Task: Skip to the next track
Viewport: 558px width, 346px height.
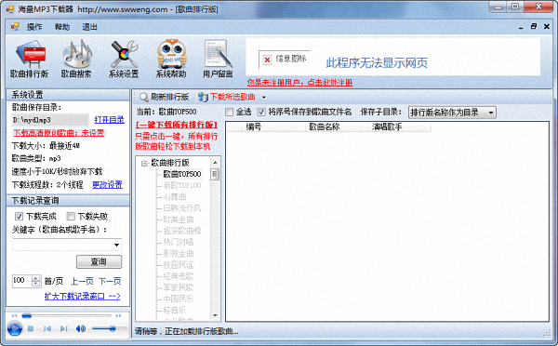Action: pos(63,328)
